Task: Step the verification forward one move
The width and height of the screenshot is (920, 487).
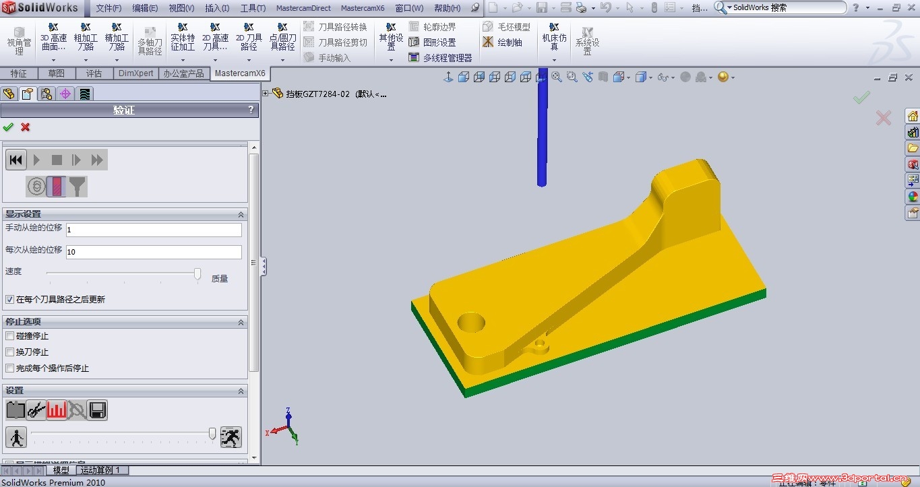Action: click(77, 160)
